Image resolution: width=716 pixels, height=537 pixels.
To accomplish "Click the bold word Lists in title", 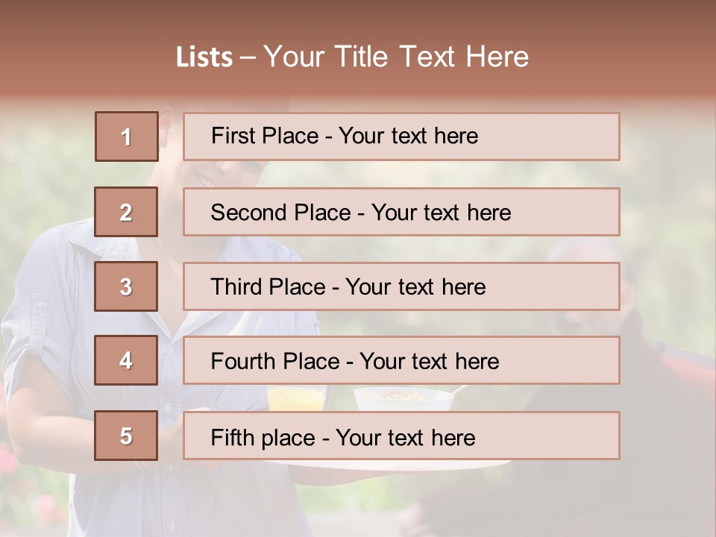I will (204, 57).
